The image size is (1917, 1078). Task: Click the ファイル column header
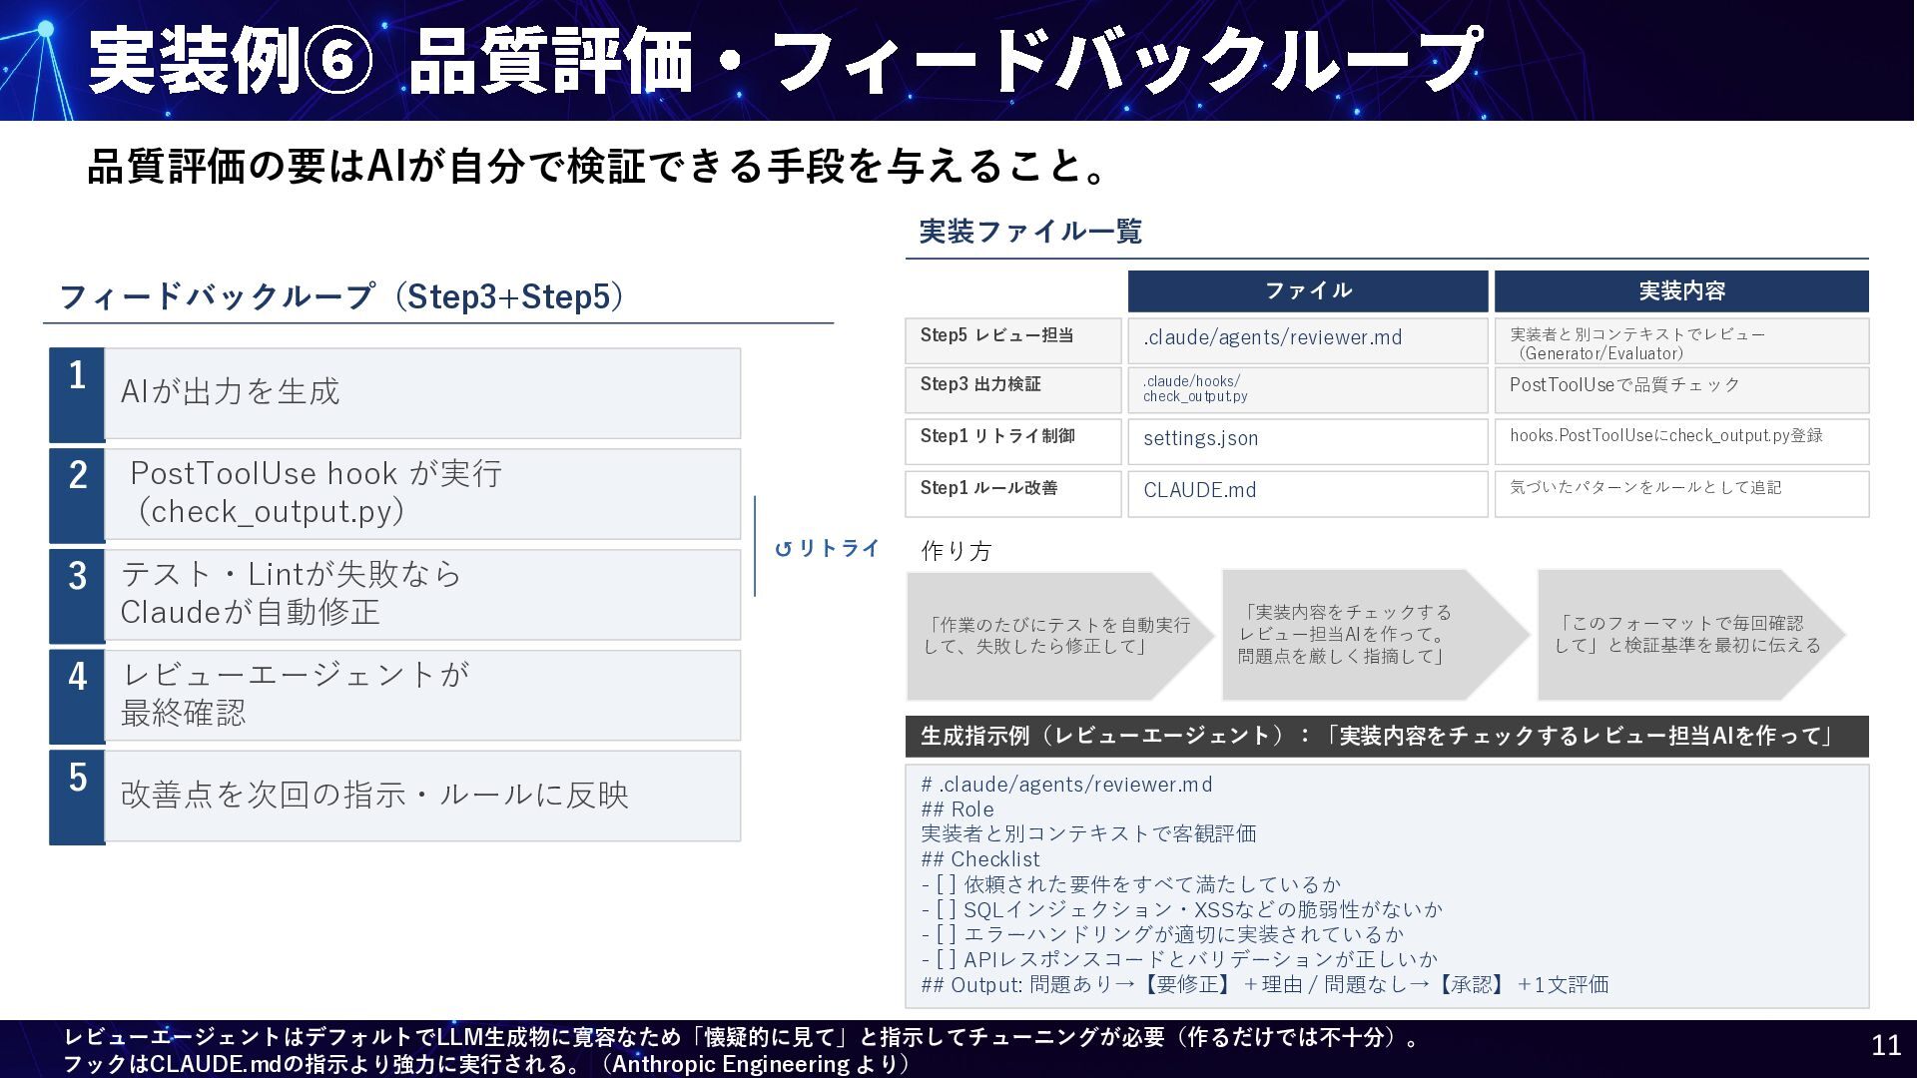(1307, 291)
